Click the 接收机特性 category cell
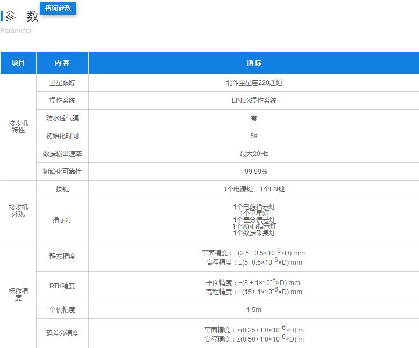 point(18,127)
